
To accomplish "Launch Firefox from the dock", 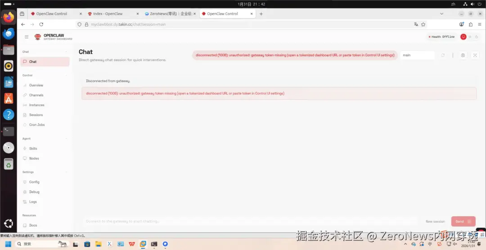I will (9, 18).
